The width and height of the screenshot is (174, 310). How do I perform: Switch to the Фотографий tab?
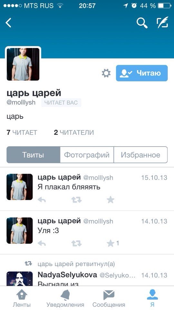tap(87, 155)
